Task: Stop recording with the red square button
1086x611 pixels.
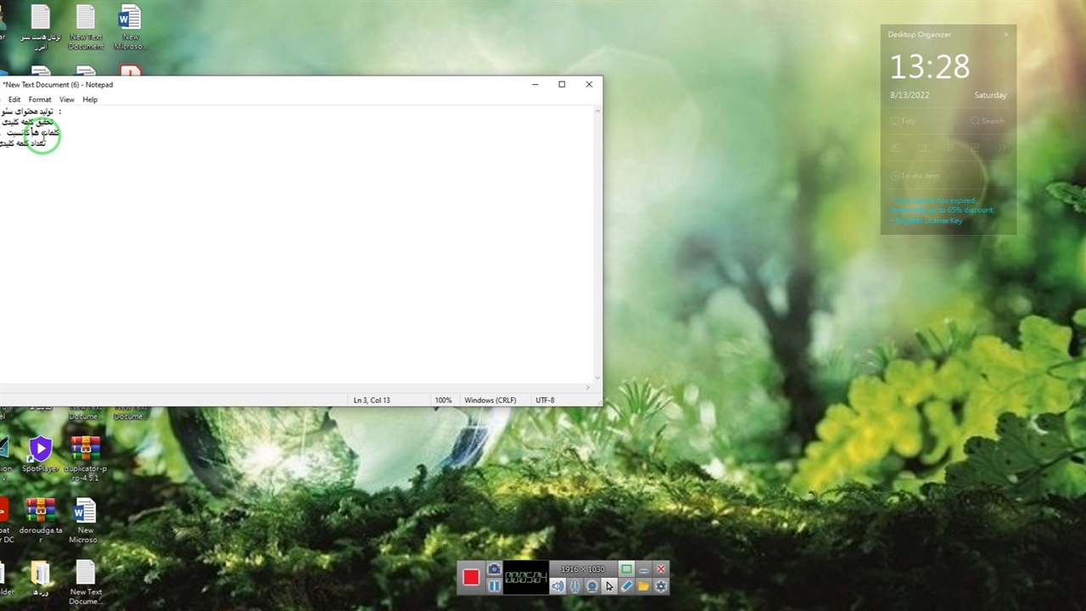Action: pos(471,578)
